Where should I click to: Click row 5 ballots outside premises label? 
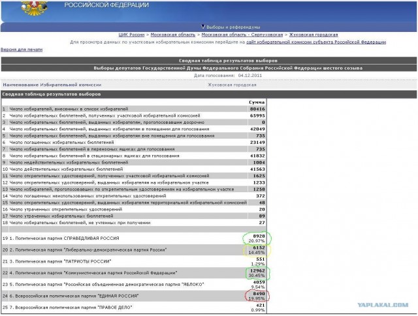tap(112, 136)
